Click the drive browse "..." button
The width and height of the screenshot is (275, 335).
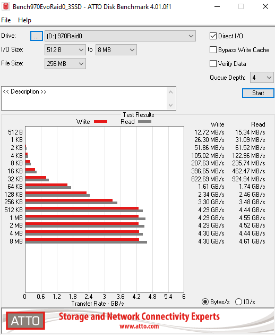37,36
